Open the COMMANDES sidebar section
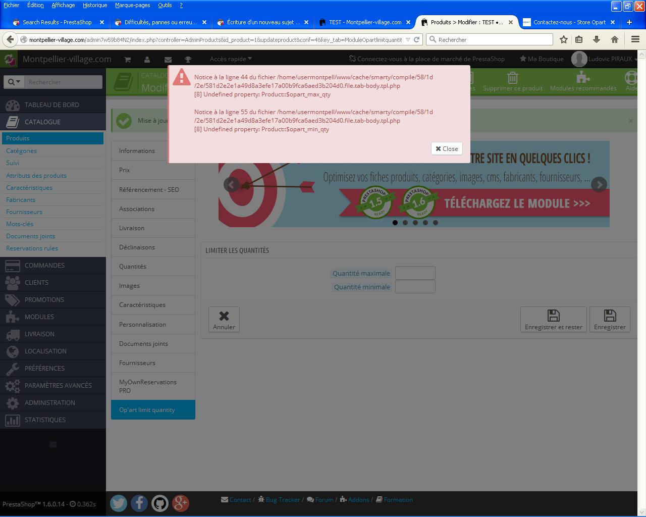Screen dimensions: 646x517 pos(53,266)
